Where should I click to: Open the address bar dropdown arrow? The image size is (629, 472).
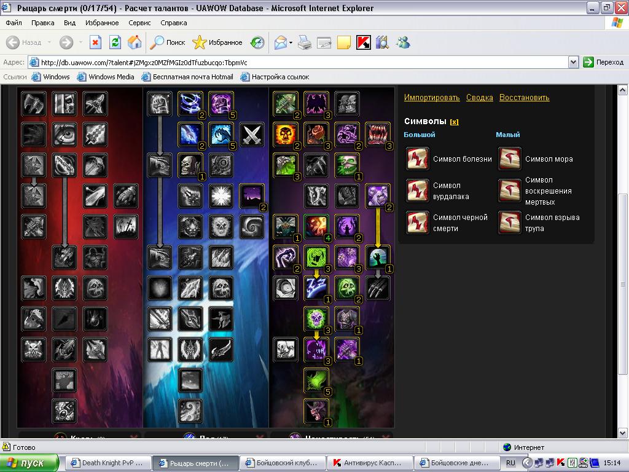573,62
